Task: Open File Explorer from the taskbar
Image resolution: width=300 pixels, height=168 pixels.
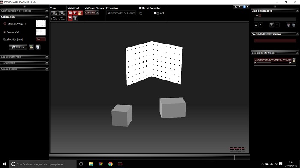Action: (91, 164)
